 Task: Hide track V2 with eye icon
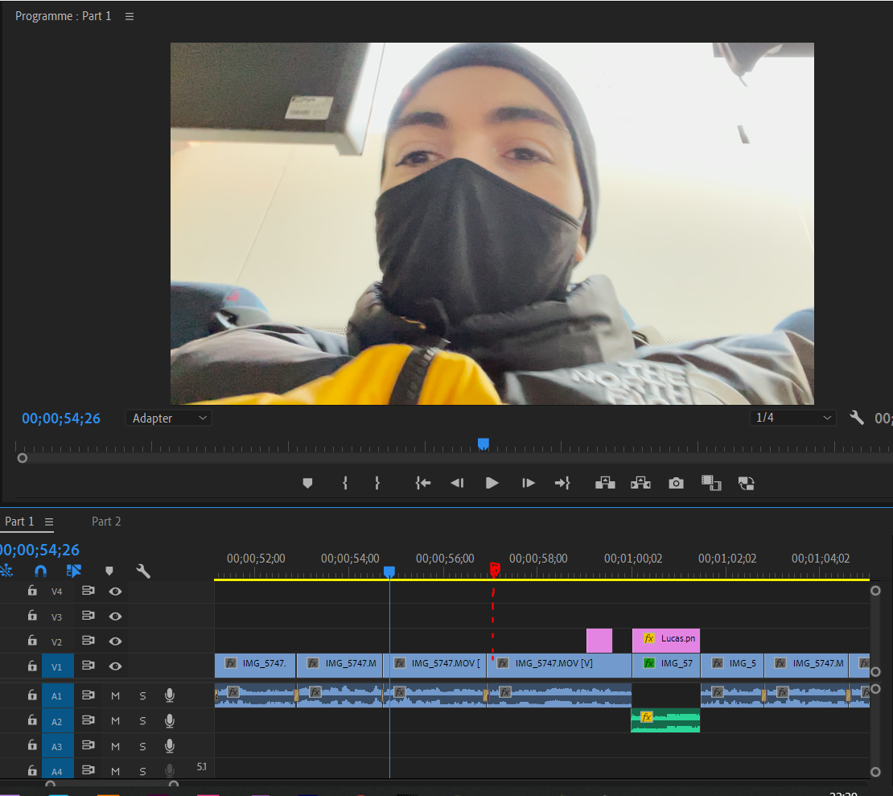[x=116, y=641]
